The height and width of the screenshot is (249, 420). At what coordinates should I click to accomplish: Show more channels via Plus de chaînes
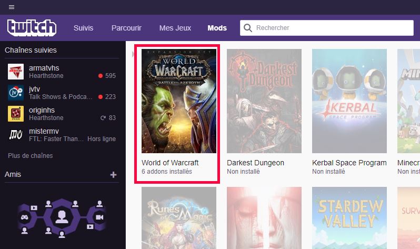[31, 156]
